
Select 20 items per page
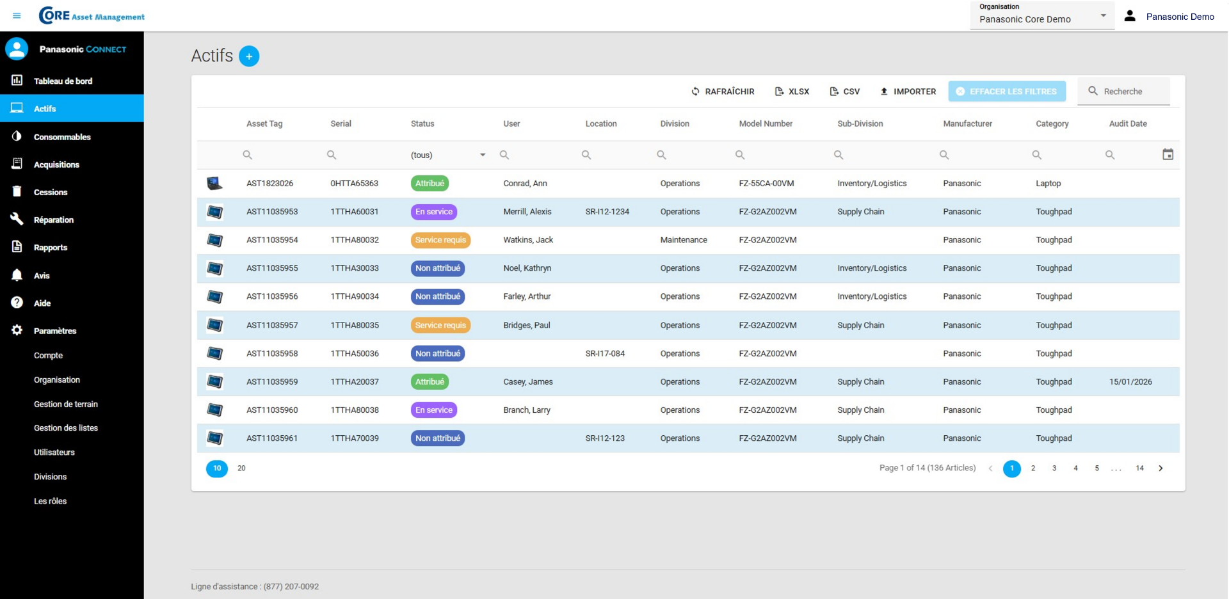click(241, 468)
